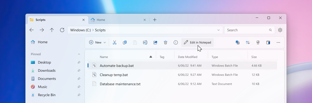Open the Sort options arrows icon
312x103 pixels.
248,42
